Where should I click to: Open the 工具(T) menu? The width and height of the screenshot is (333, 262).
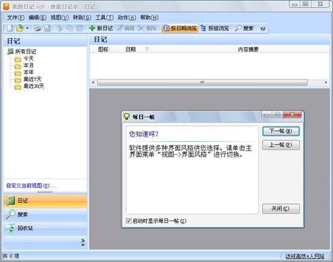tap(105, 17)
